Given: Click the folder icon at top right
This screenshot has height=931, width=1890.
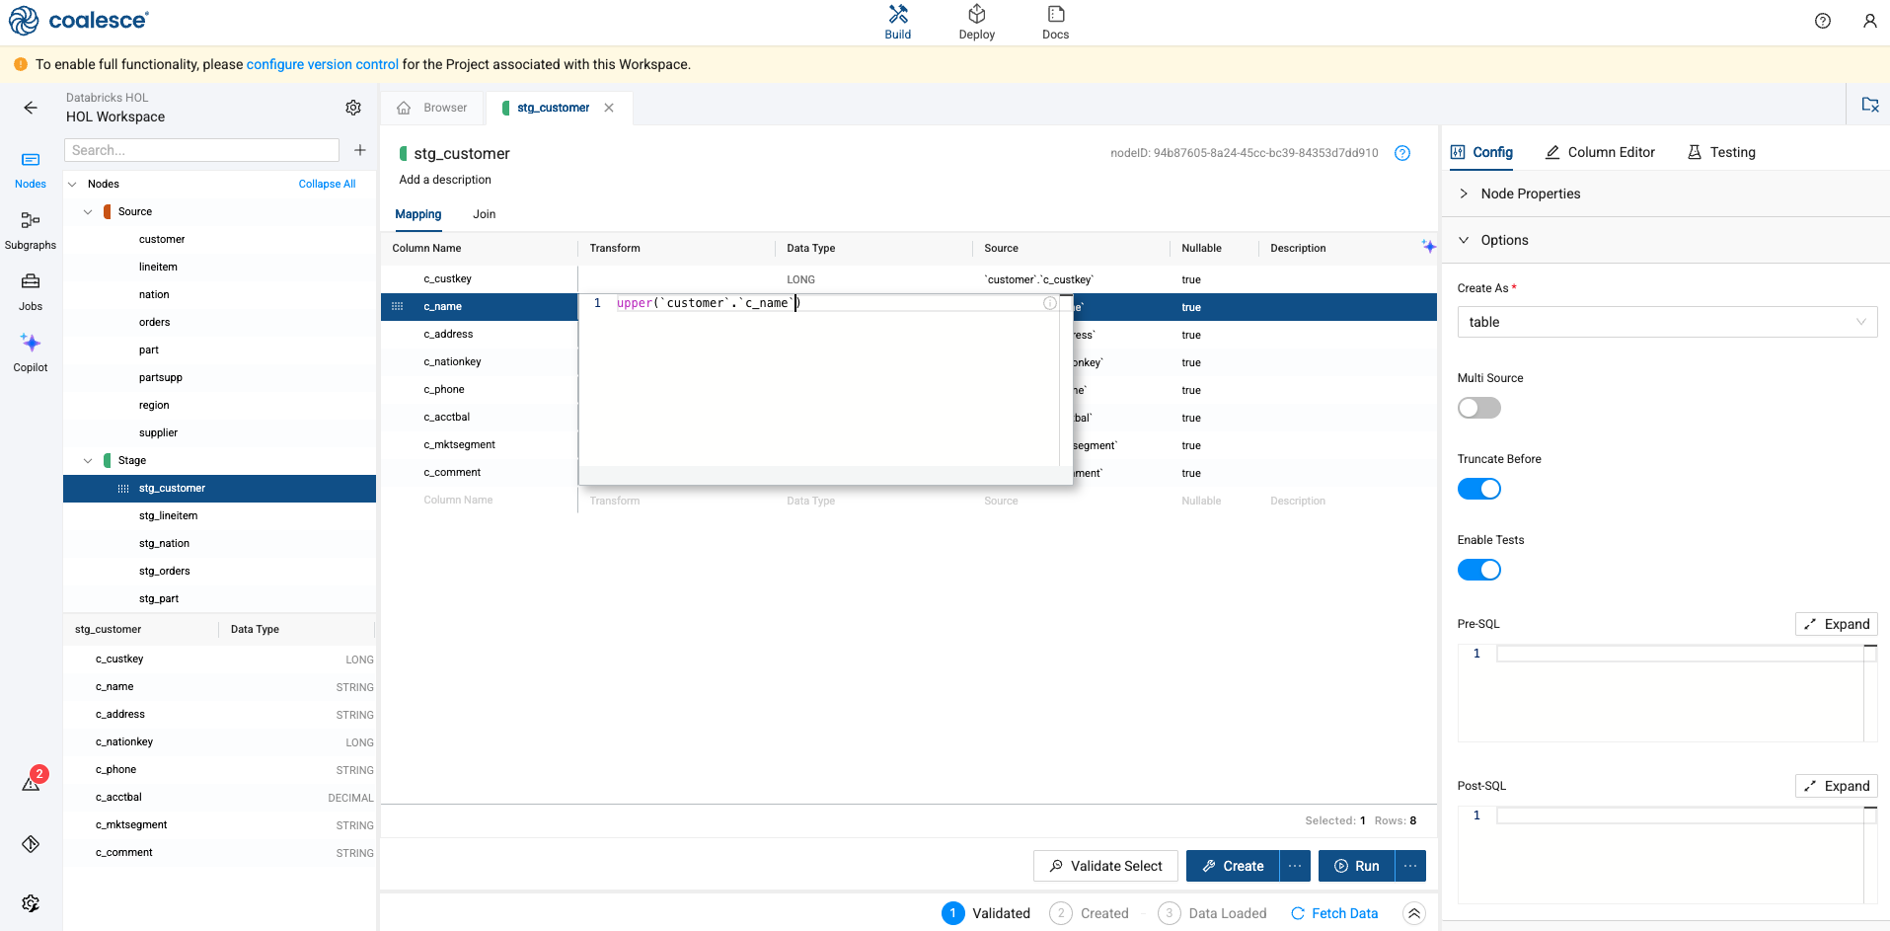Looking at the screenshot, I should point(1870,105).
